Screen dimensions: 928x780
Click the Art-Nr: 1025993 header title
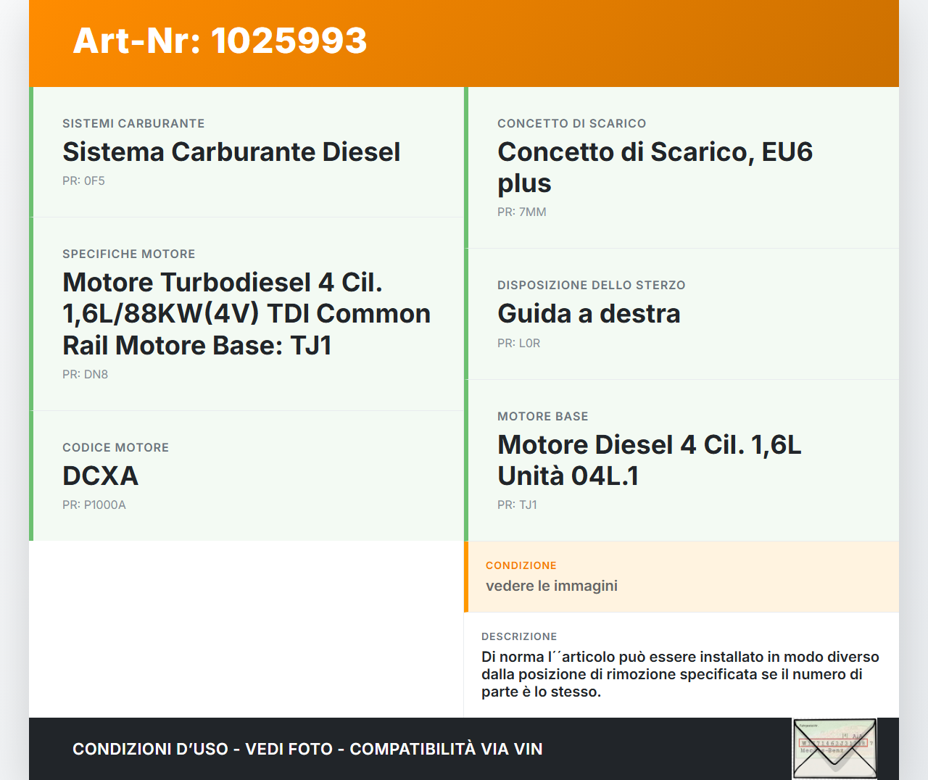[220, 41]
